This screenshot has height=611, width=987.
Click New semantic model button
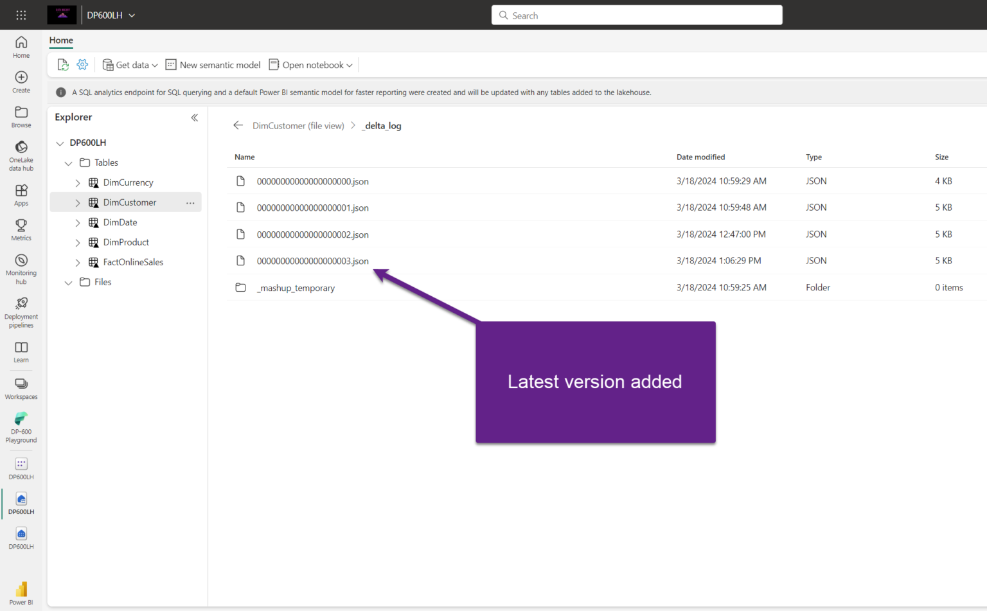pos(213,65)
